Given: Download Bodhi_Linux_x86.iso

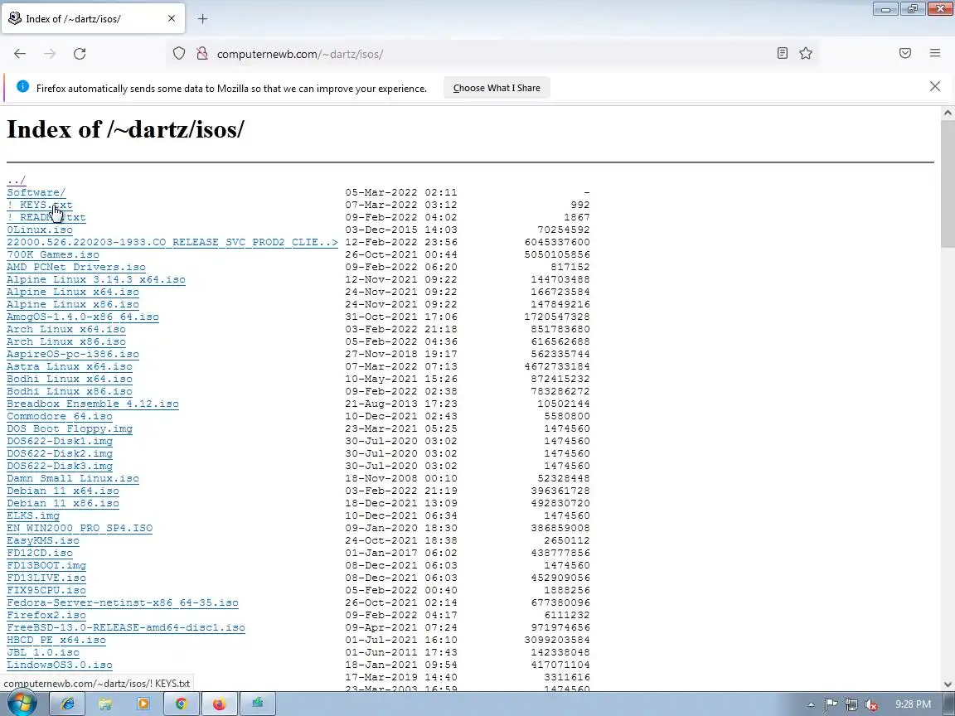Looking at the screenshot, I should [x=70, y=391].
